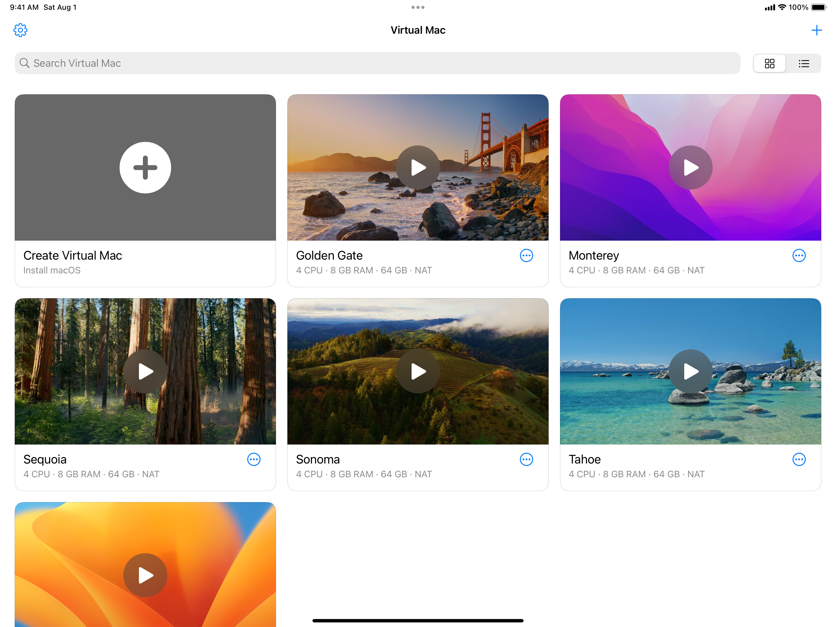The height and width of the screenshot is (627, 836).
Task: Tap the home indicator bar
Action: (x=418, y=621)
